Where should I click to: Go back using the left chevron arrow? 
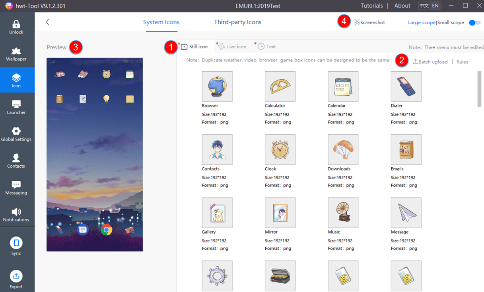click(47, 22)
